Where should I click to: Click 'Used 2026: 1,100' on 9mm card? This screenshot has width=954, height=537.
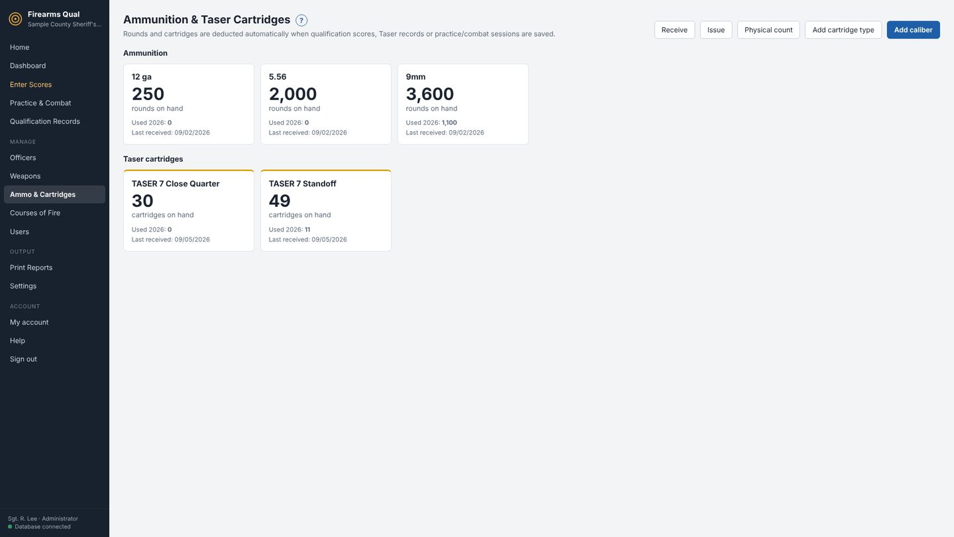[431, 123]
